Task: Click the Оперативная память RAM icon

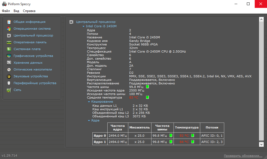Action: pyautogui.click(x=9, y=42)
